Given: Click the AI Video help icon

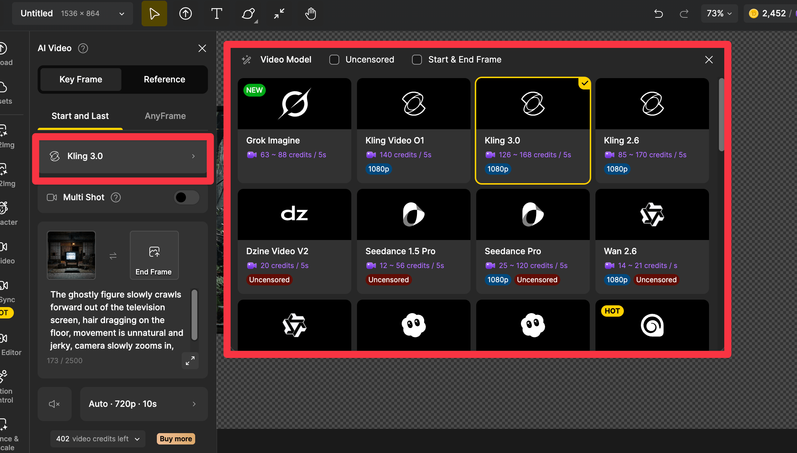Looking at the screenshot, I should 83,48.
